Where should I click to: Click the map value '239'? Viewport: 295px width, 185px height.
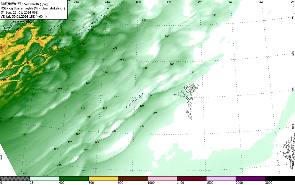click(142, 106)
